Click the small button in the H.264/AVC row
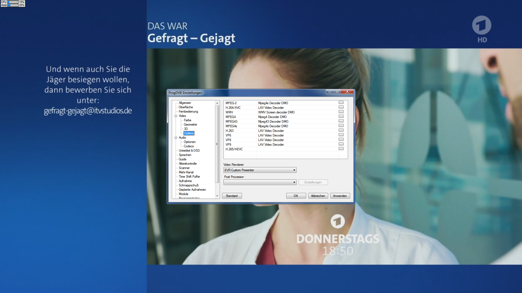The width and height of the screenshot is (522, 293). [x=341, y=107]
